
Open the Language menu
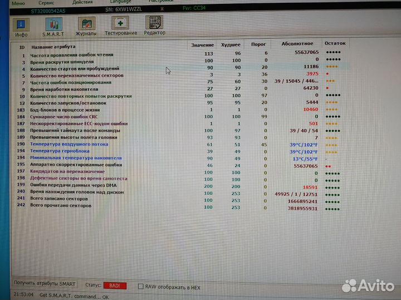click(x=120, y=2)
